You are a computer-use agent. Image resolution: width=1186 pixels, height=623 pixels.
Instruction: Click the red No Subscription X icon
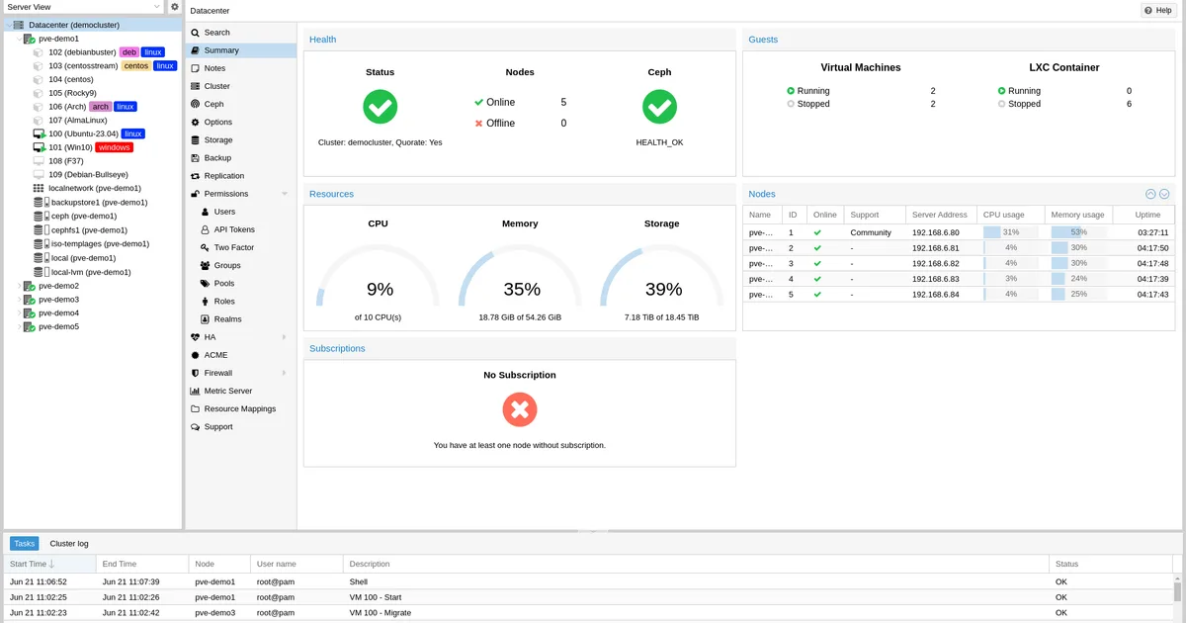520,408
